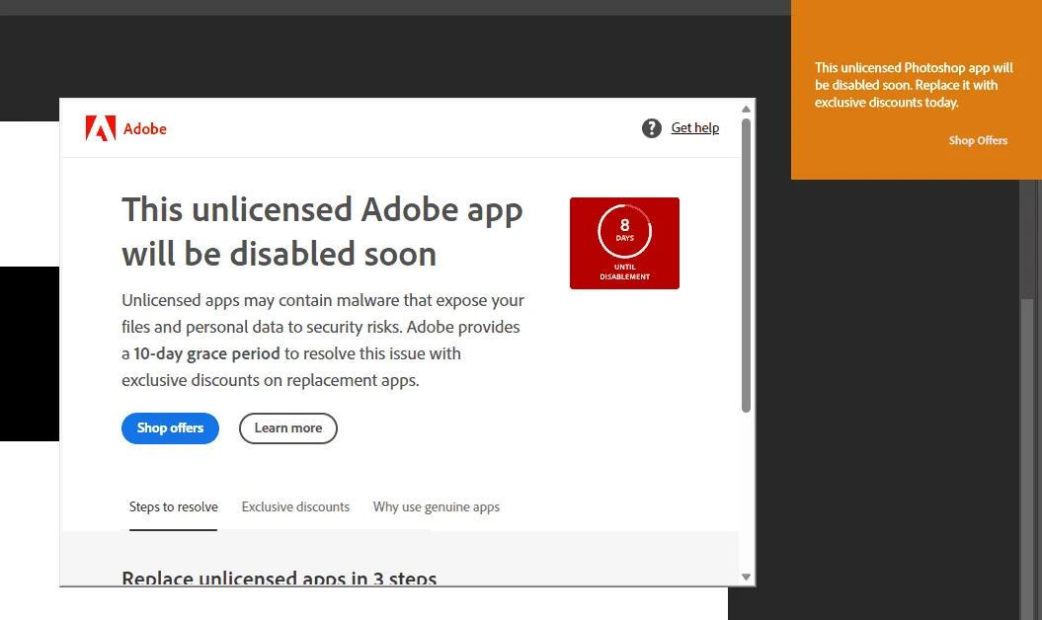Screen dimensions: 1042x620
Task: Click the question mark help icon
Action: point(651,128)
